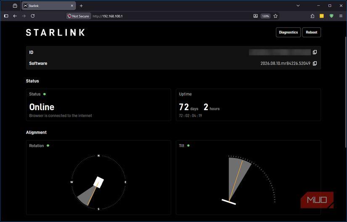View the Not Secure connection info
The height and width of the screenshot is (222, 347).
(79, 16)
